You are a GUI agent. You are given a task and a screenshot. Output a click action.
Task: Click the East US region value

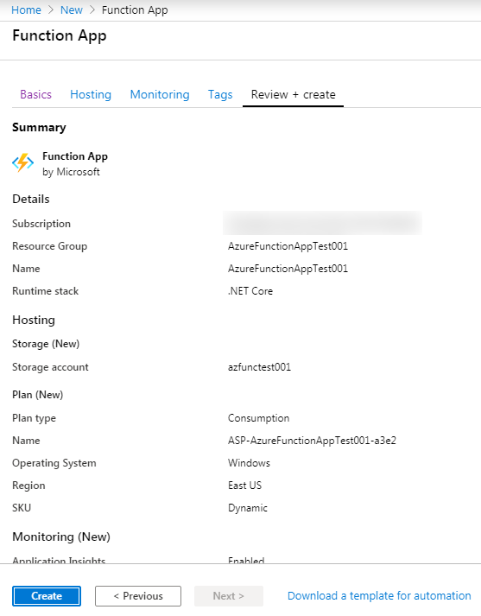coord(244,486)
